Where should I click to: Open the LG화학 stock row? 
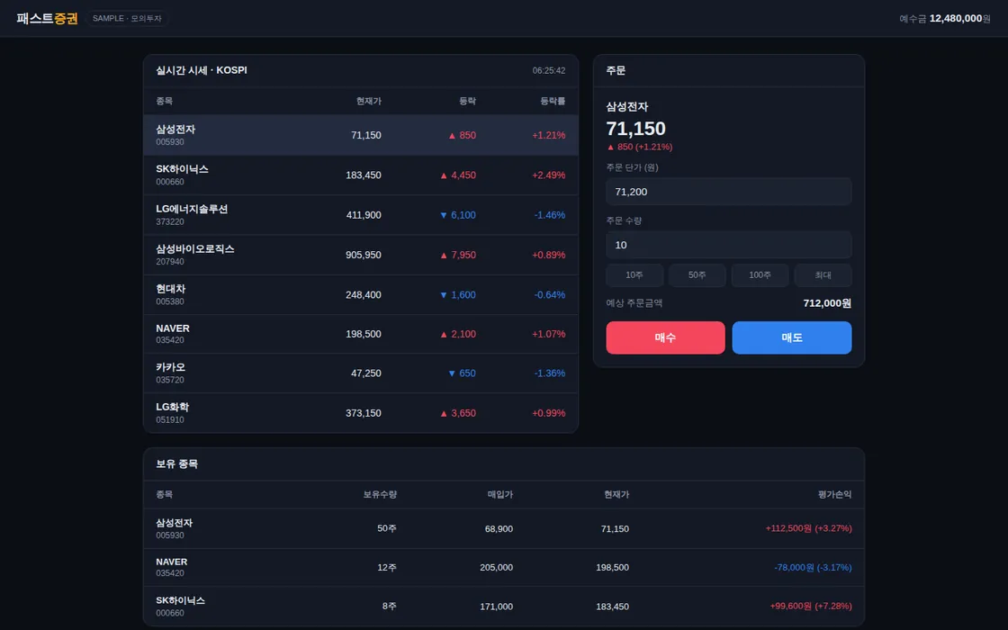pos(361,413)
